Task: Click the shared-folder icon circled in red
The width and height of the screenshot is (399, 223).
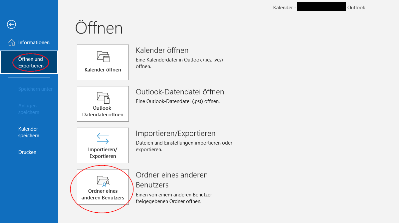Action: click(102, 181)
